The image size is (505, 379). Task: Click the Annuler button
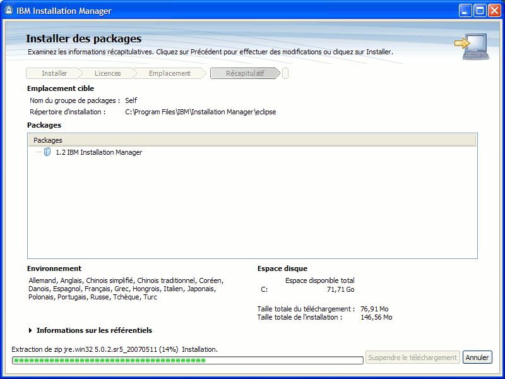[477, 358]
